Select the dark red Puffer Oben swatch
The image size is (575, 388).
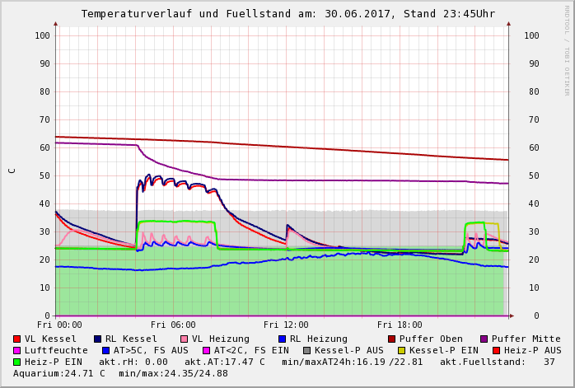point(391,339)
